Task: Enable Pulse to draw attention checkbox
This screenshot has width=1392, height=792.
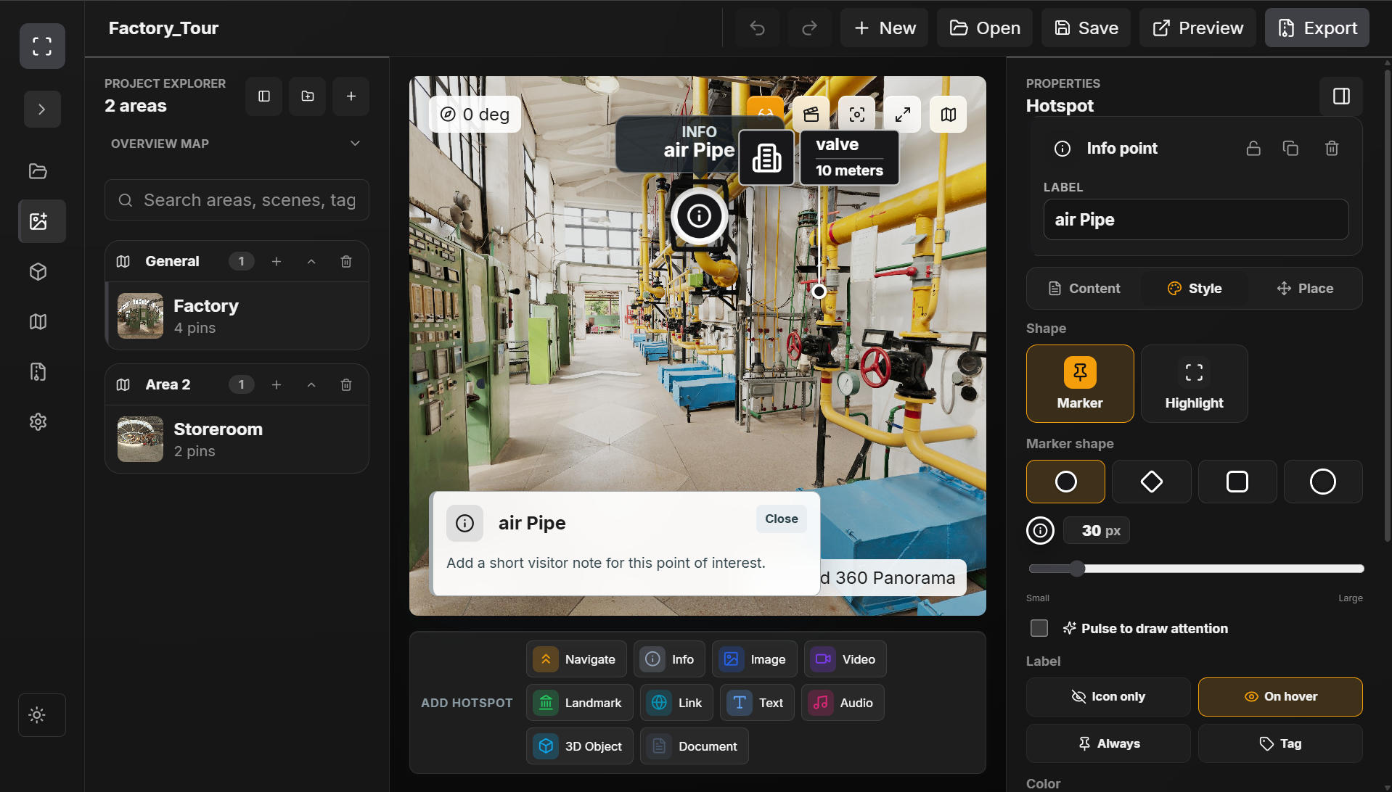Action: (1039, 628)
